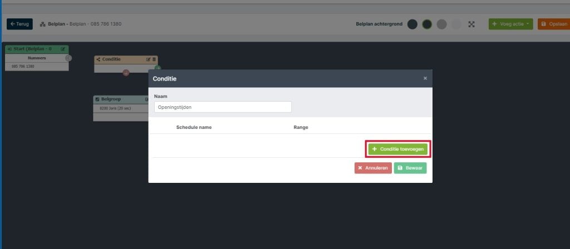This screenshot has width=570, height=249.
Task: Add a condition with Conditie toevoegen
Action: pyautogui.click(x=397, y=149)
